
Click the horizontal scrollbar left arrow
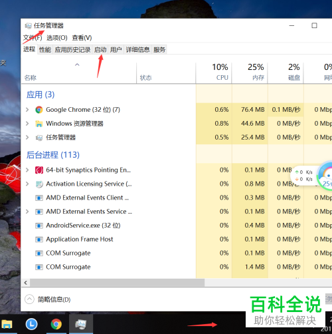(26, 283)
